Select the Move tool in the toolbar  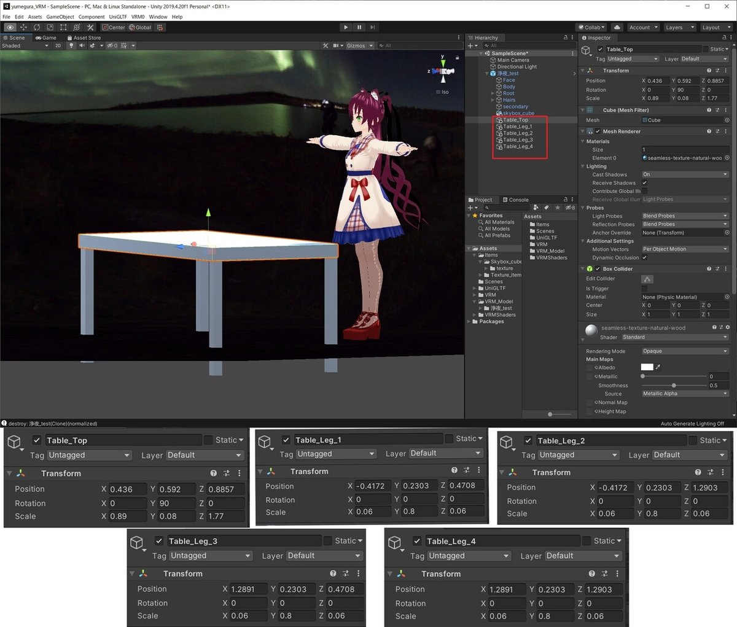point(23,27)
